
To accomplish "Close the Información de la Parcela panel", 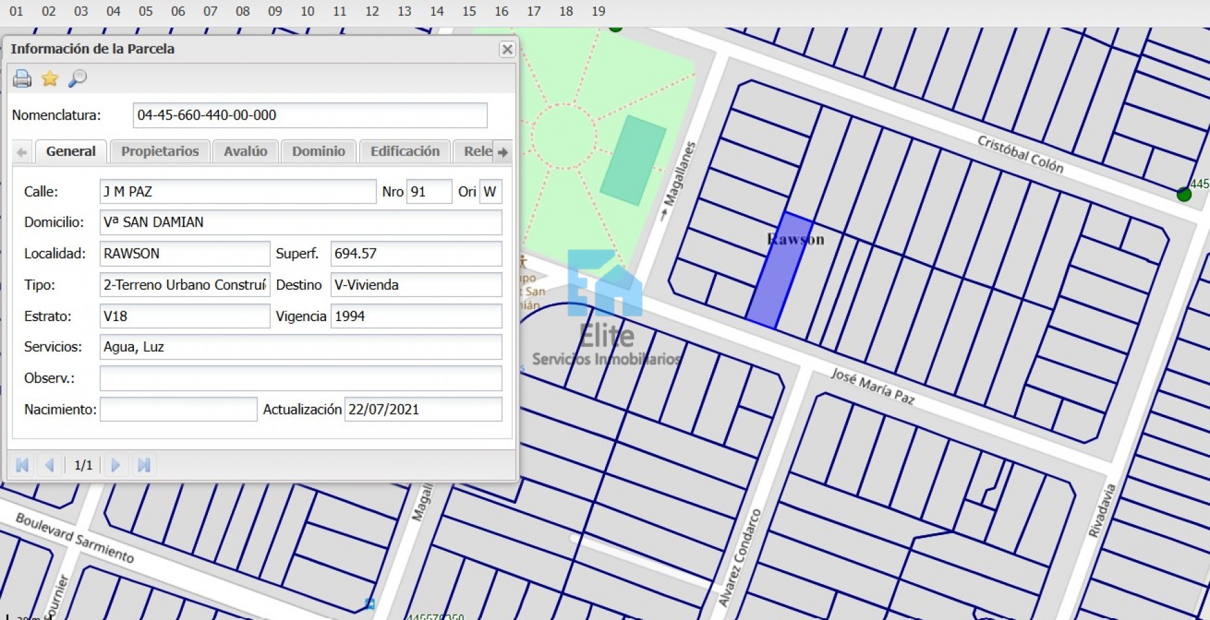I will [x=507, y=50].
